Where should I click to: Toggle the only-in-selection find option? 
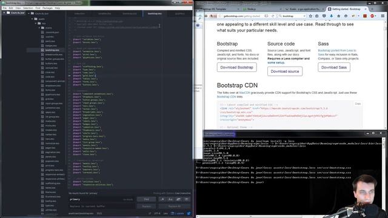point(178,199)
